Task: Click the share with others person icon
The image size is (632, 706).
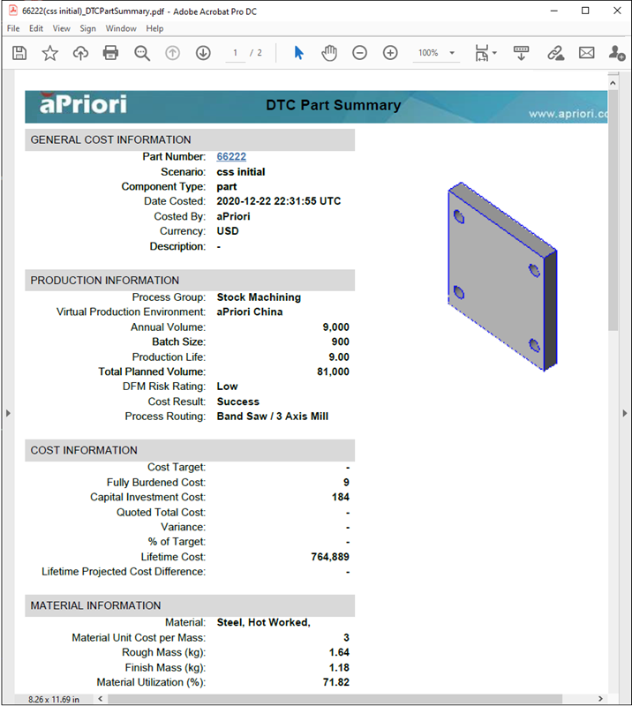Action: (617, 53)
